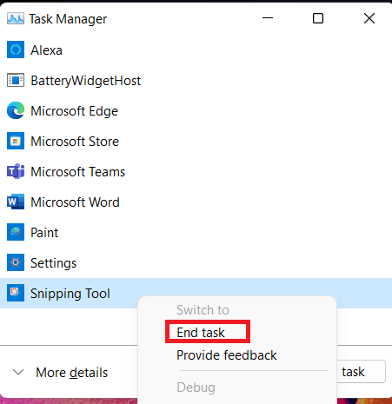Pick the Paint entry text

point(44,233)
